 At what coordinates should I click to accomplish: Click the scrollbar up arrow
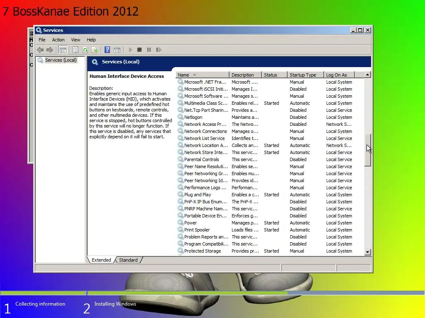(368, 75)
